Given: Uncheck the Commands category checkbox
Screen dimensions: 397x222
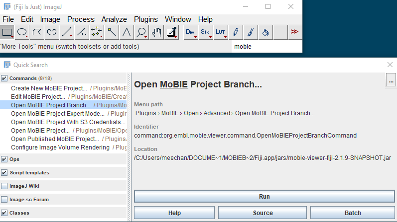Looking at the screenshot, I should pos(4,78).
